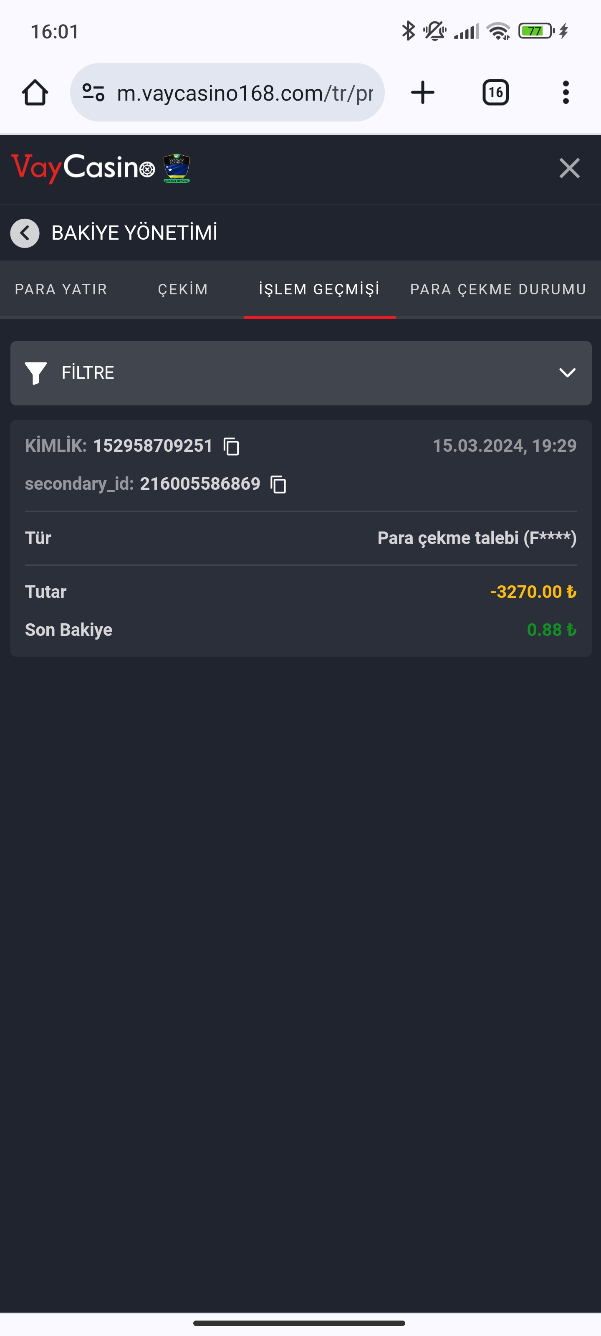Tap the VayCasino logo
This screenshot has height=1336, width=601.
click(x=83, y=168)
